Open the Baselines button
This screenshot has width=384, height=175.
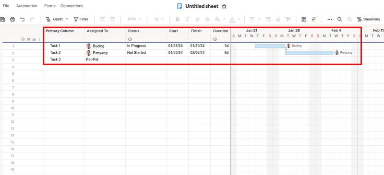(369, 19)
